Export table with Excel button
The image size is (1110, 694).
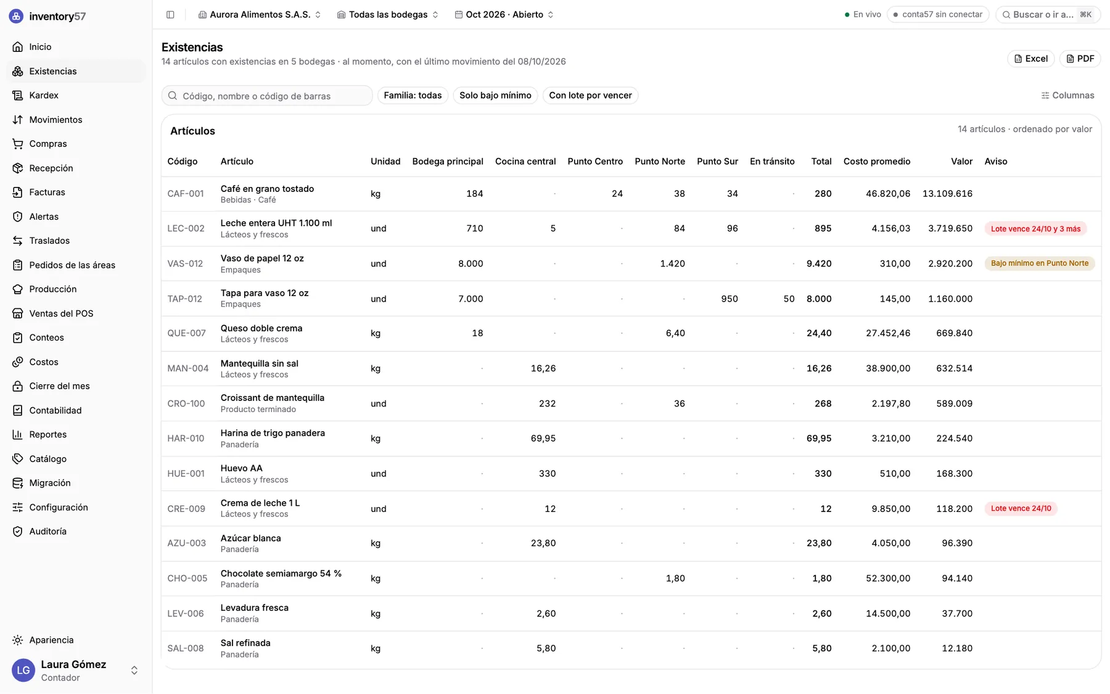coord(1031,59)
